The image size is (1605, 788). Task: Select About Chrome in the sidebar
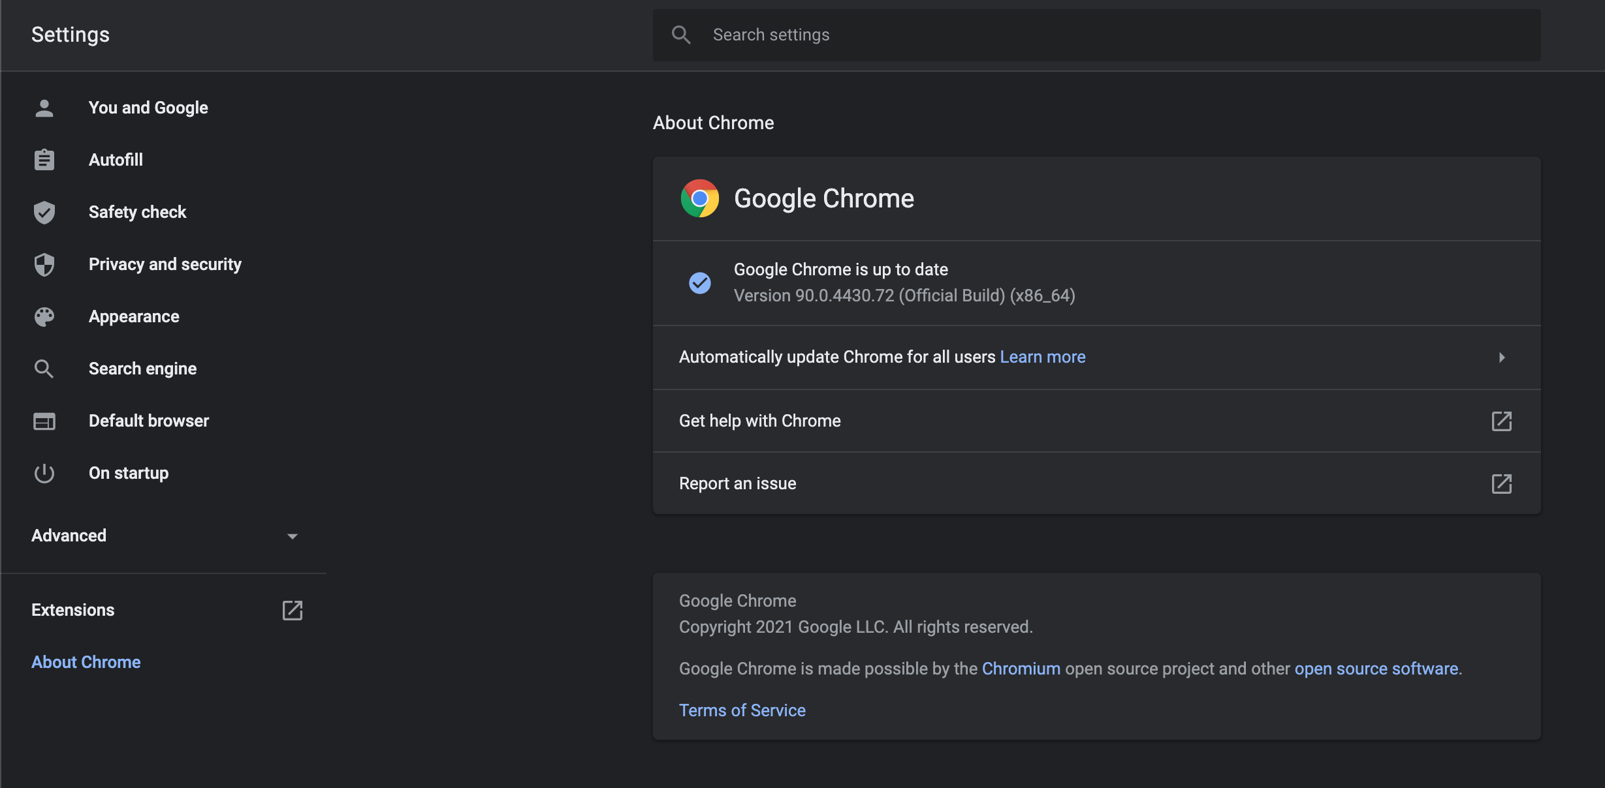86,662
